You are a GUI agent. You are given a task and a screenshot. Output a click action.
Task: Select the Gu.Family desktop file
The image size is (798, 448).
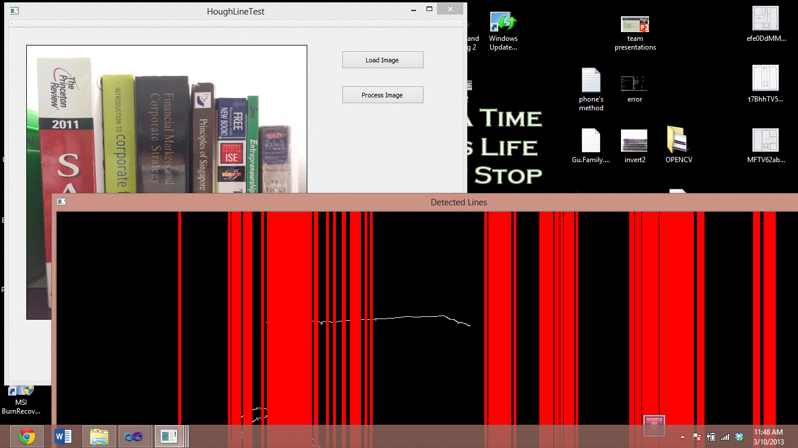pyautogui.click(x=591, y=146)
